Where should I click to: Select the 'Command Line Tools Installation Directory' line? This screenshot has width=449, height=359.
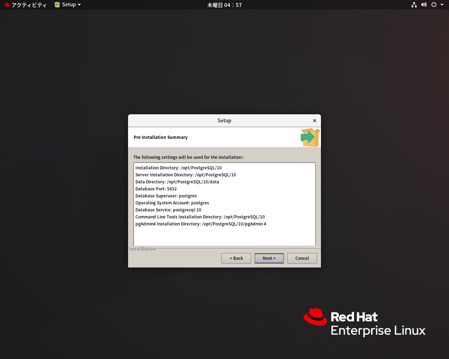[200, 217]
